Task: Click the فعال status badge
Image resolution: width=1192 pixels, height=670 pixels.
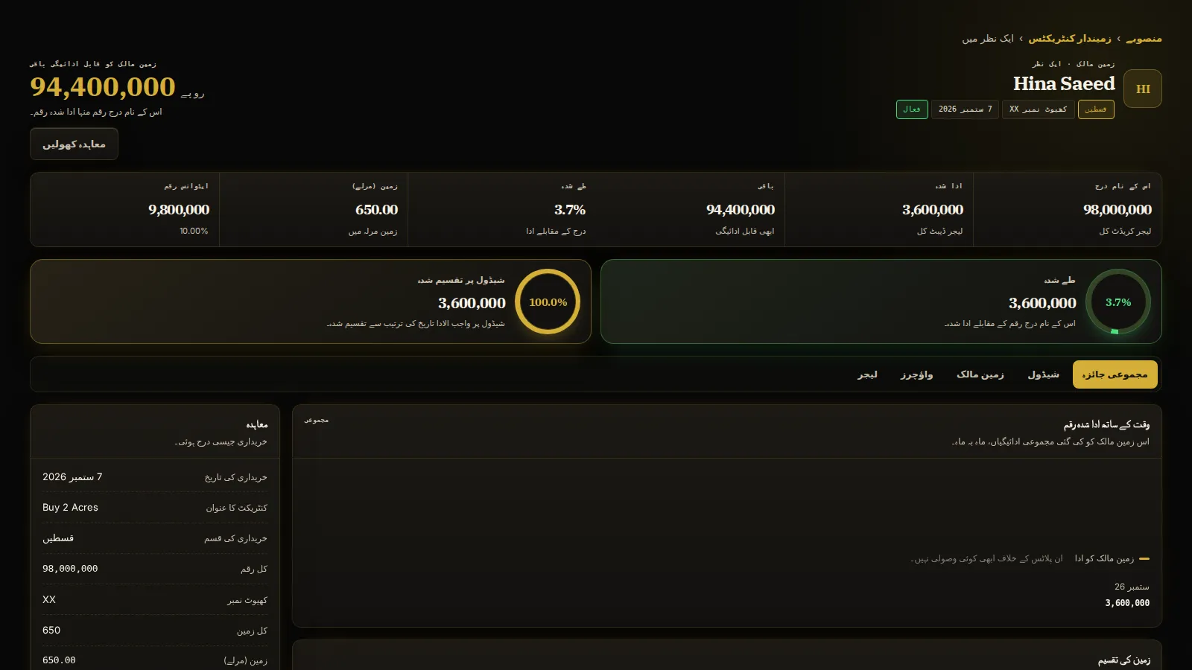Action: pyautogui.click(x=912, y=109)
